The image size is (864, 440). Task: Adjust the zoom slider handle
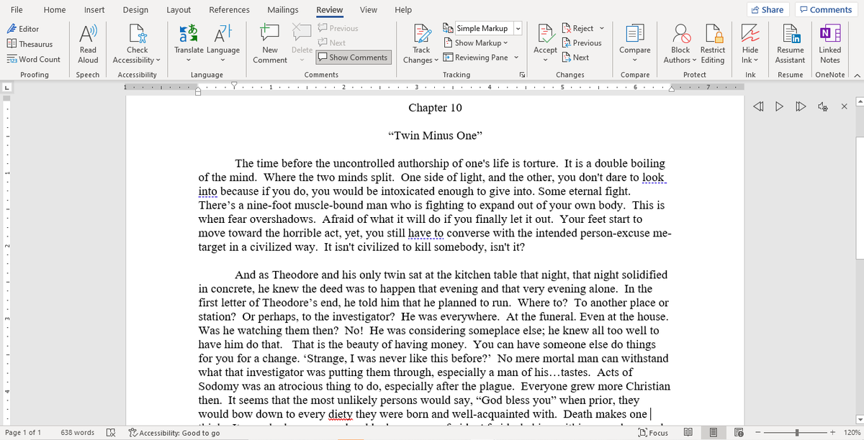click(x=797, y=433)
